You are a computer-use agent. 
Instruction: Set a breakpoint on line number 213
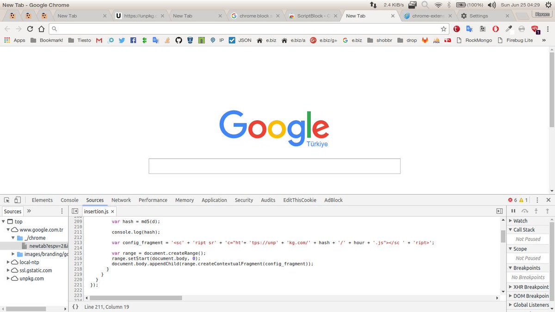point(78,243)
